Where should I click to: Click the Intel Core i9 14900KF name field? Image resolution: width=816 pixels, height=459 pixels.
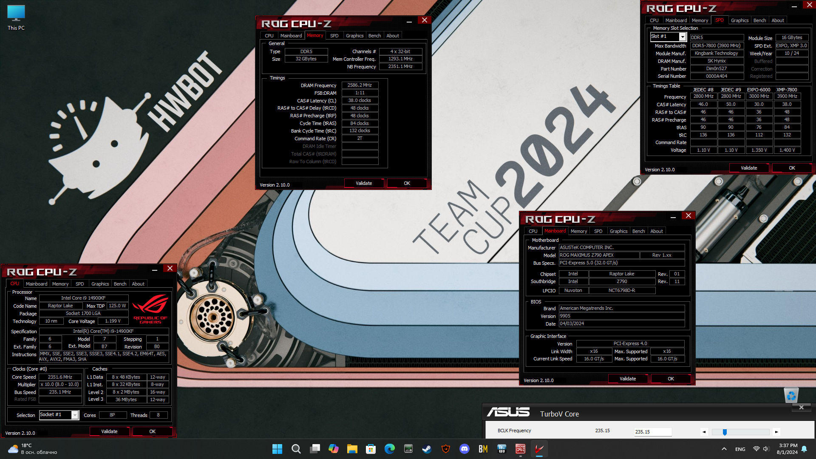coord(83,298)
